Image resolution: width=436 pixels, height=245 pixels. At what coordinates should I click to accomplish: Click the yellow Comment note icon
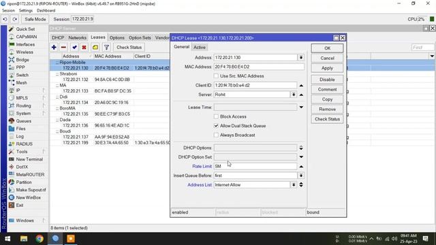click(x=95, y=47)
